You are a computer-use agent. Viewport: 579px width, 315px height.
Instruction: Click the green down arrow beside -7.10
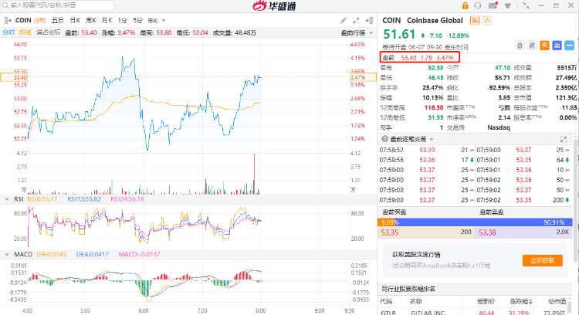coord(423,36)
